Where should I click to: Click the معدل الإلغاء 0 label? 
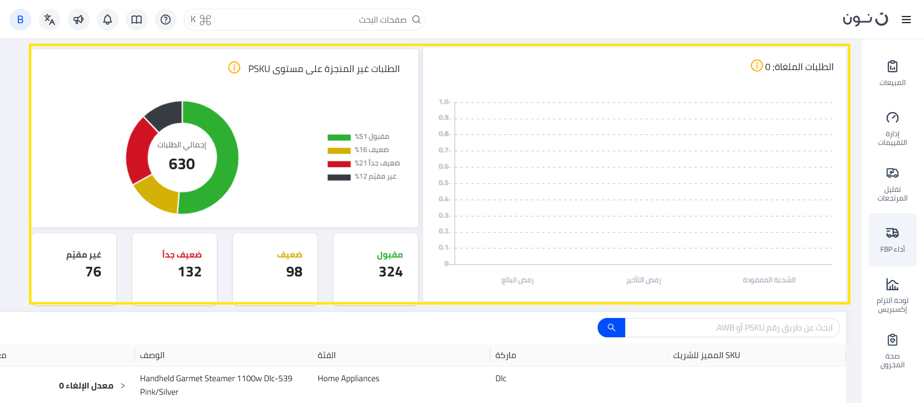point(86,386)
